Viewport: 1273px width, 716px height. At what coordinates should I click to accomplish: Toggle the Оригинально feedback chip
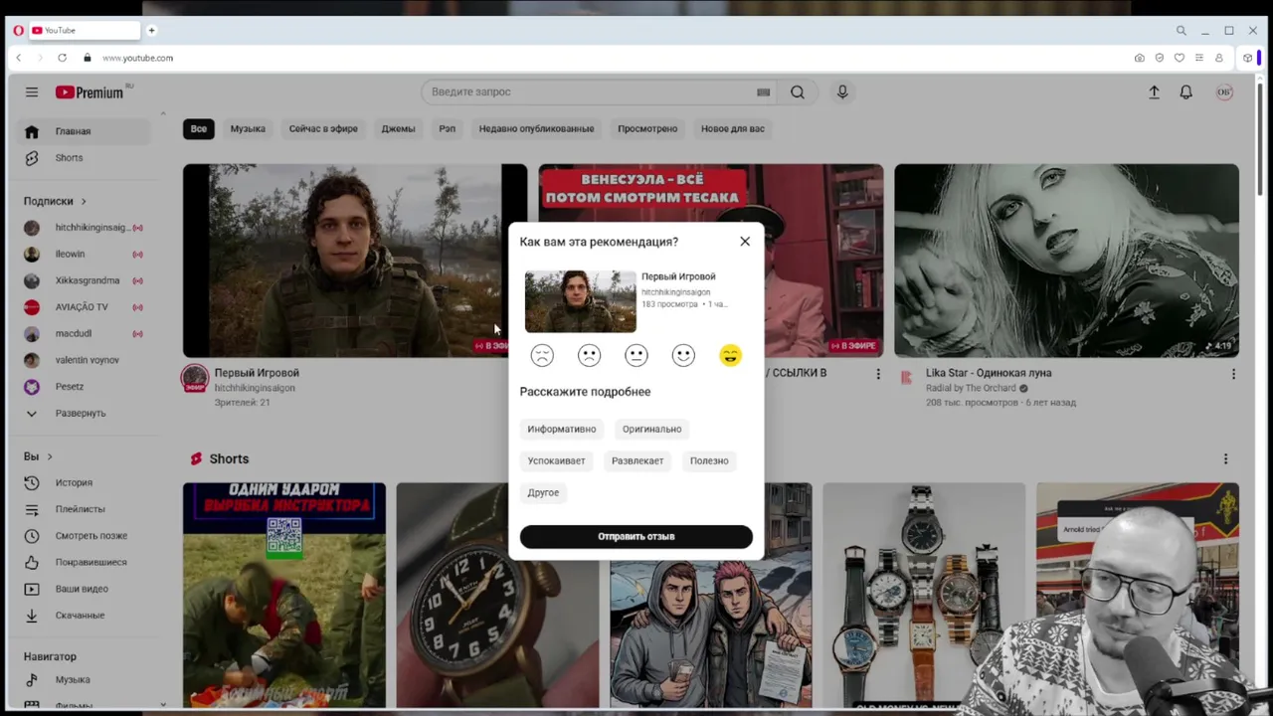click(x=652, y=429)
